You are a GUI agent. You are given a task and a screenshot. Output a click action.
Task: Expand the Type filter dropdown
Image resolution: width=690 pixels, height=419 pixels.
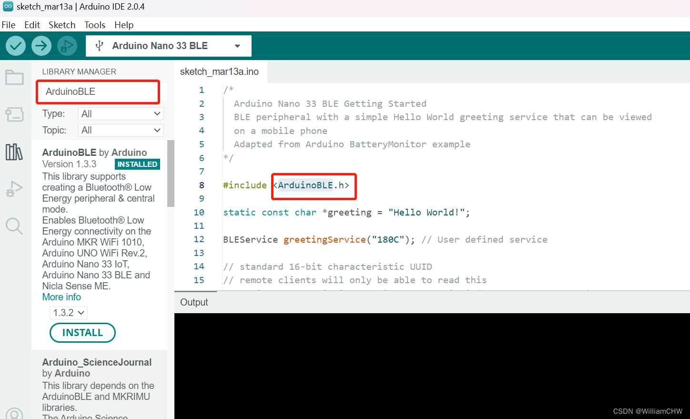pos(121,114)
